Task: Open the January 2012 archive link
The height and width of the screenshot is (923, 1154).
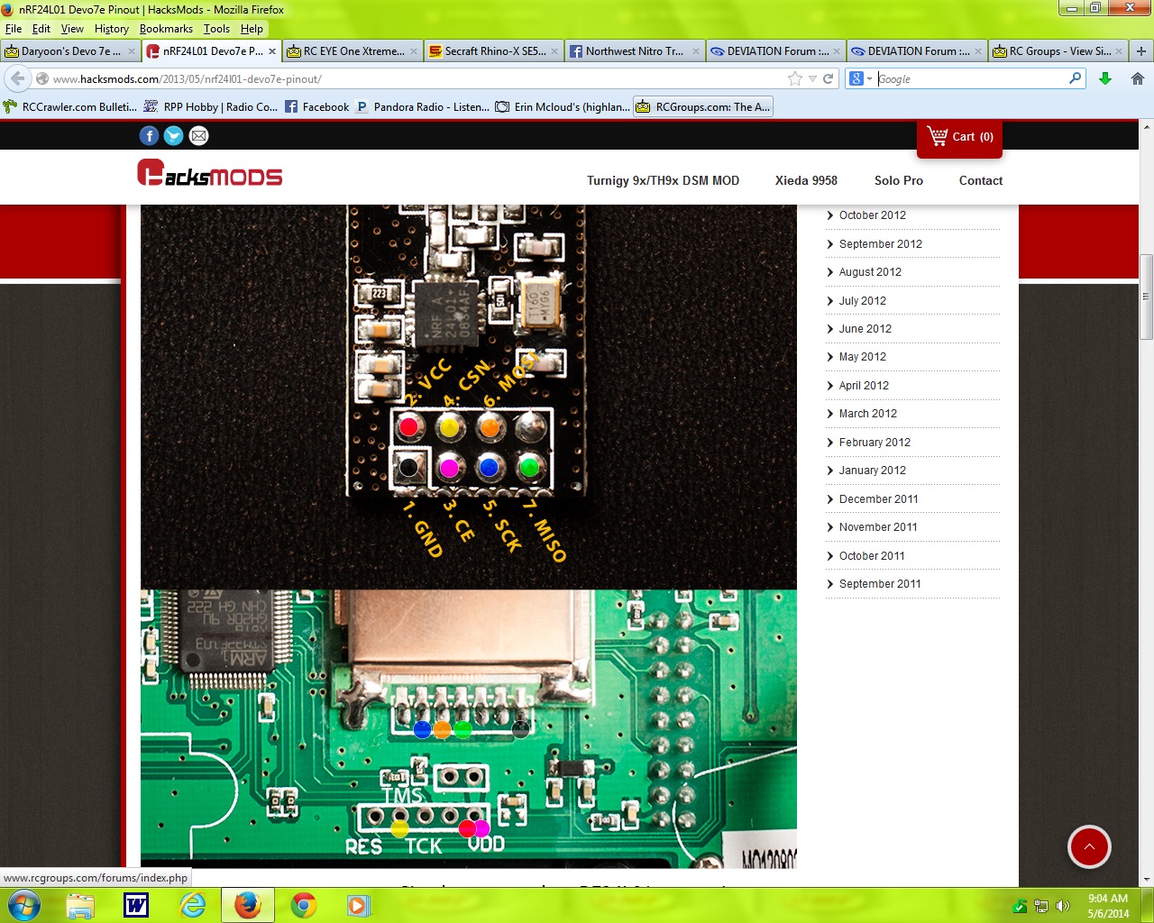Action: pos(872,471)
